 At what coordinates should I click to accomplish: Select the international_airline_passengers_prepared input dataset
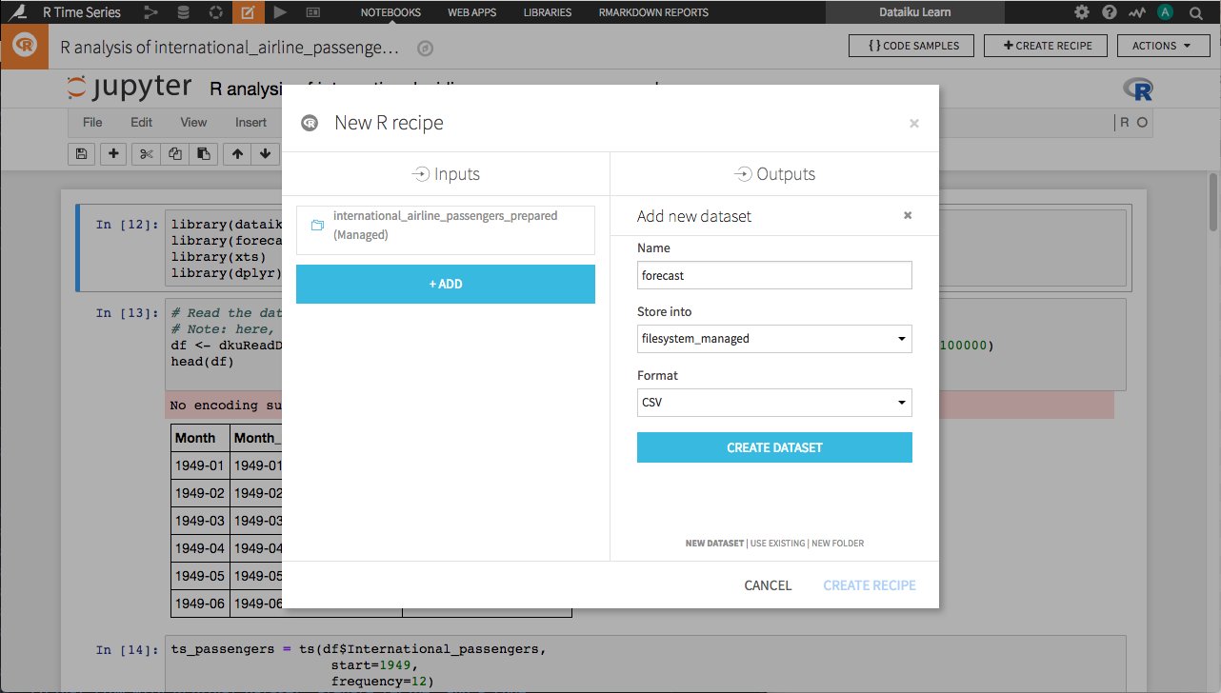coord(446,230)
